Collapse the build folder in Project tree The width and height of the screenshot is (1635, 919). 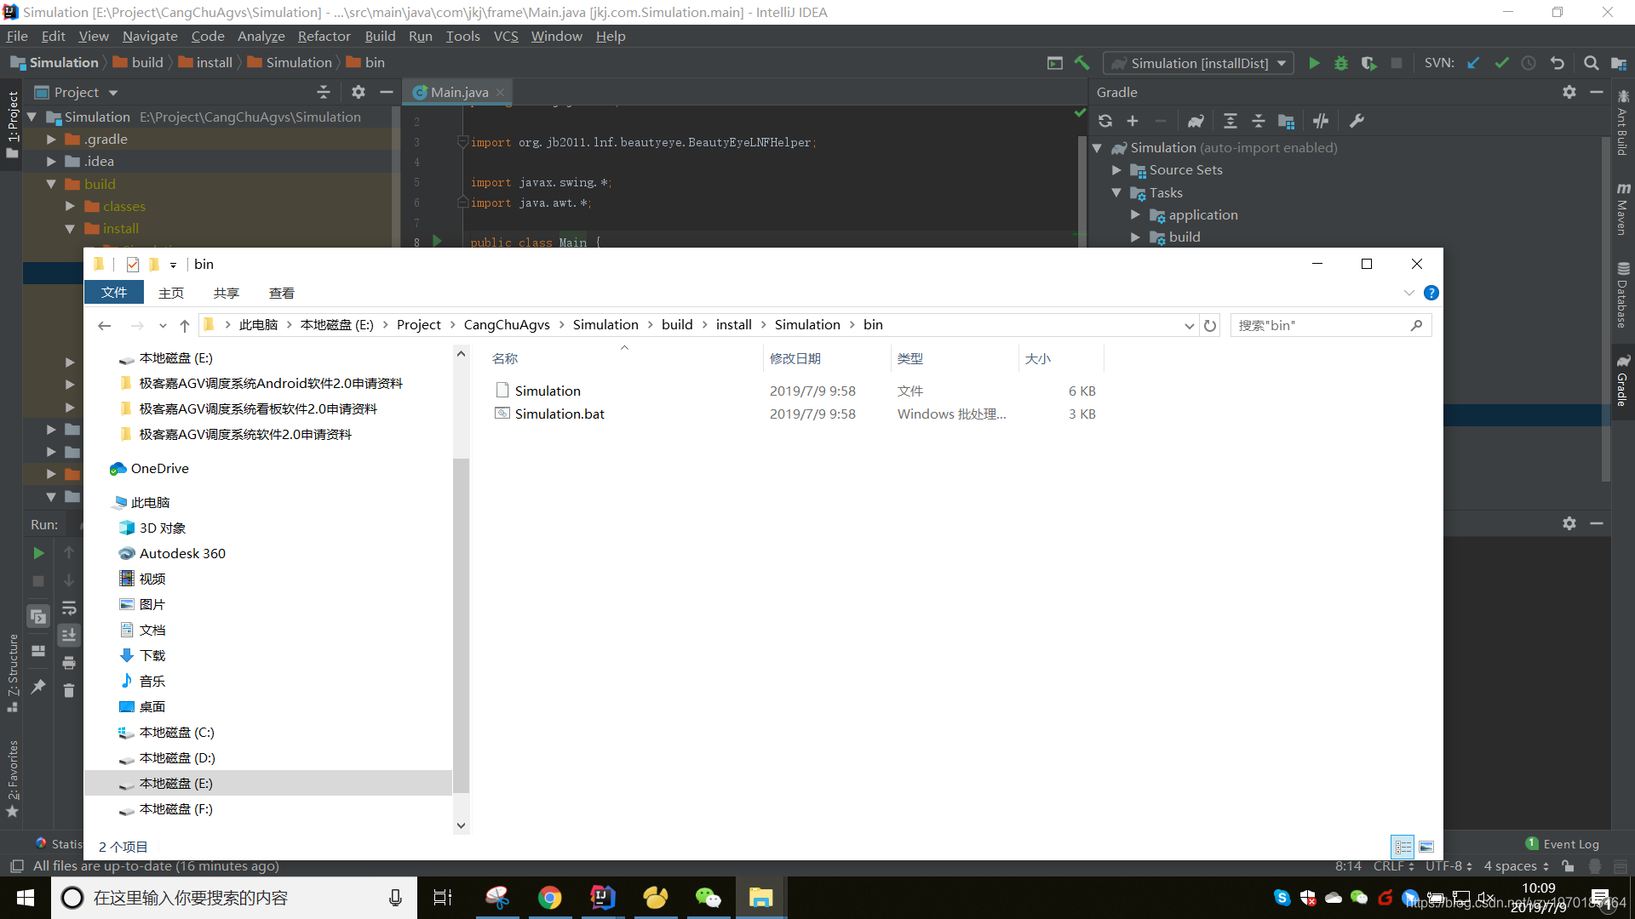coord(51,184)
